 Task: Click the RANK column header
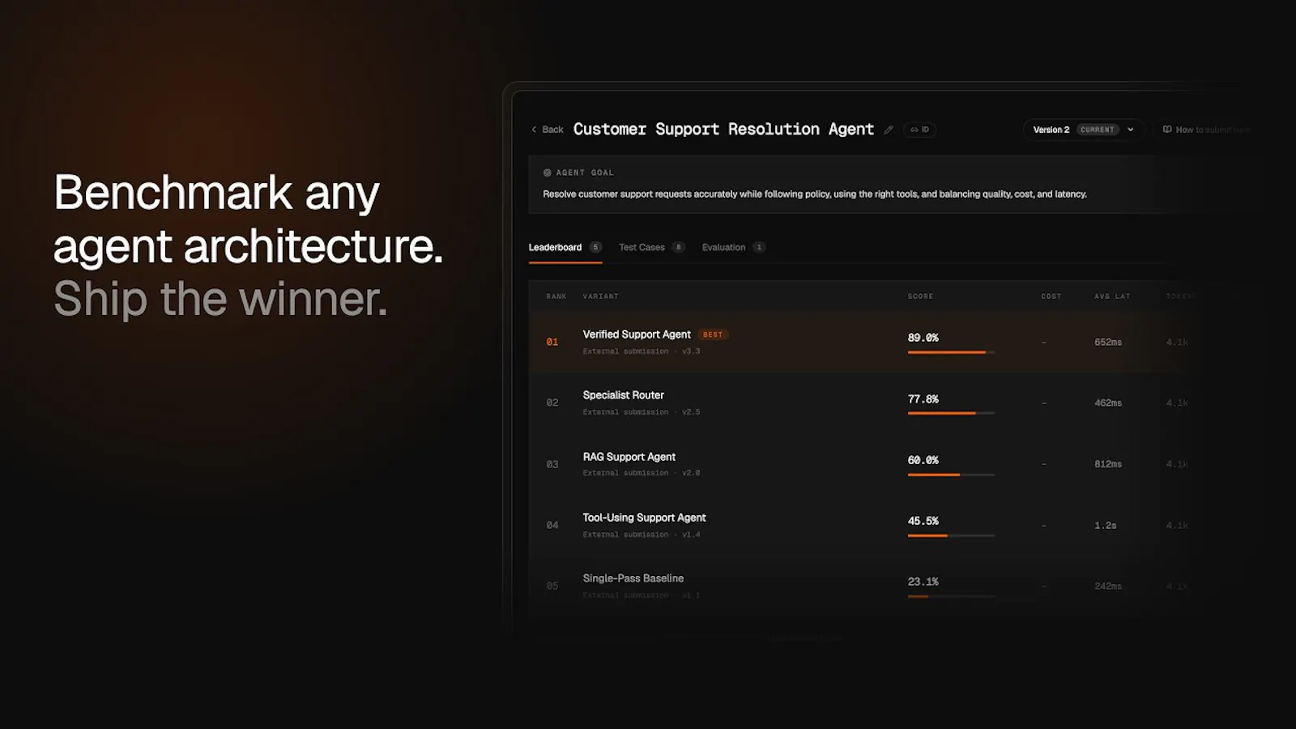556,296
